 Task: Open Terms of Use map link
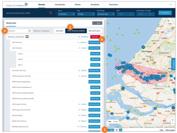pyautogui.click(x=159, y=127)
